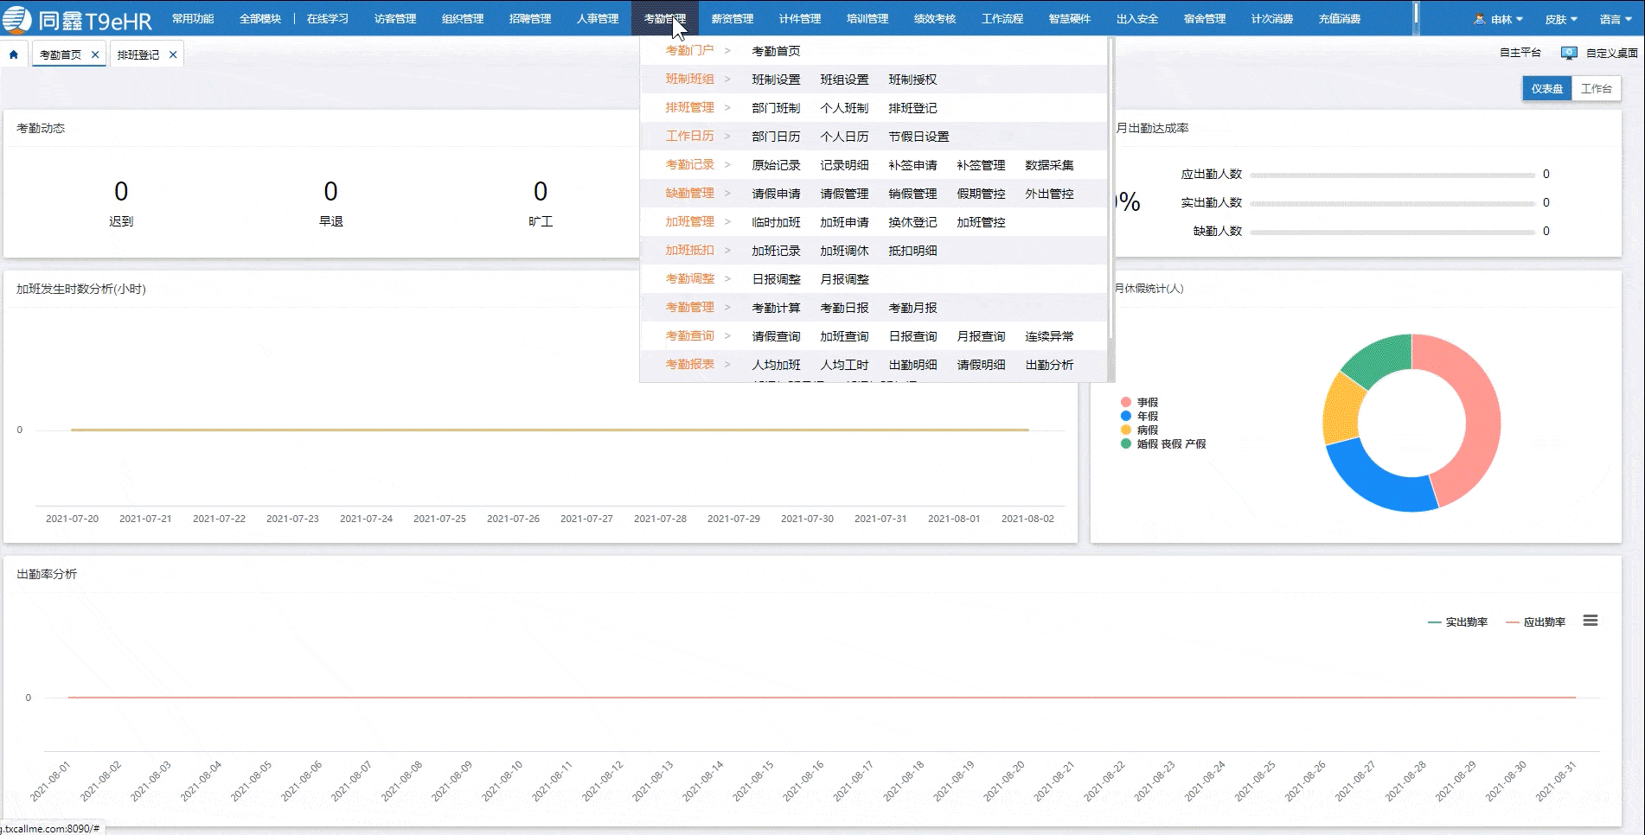The image size is (1645, 835).
Task: Close the 排班登记 tab
Action: tap(173, 54)
